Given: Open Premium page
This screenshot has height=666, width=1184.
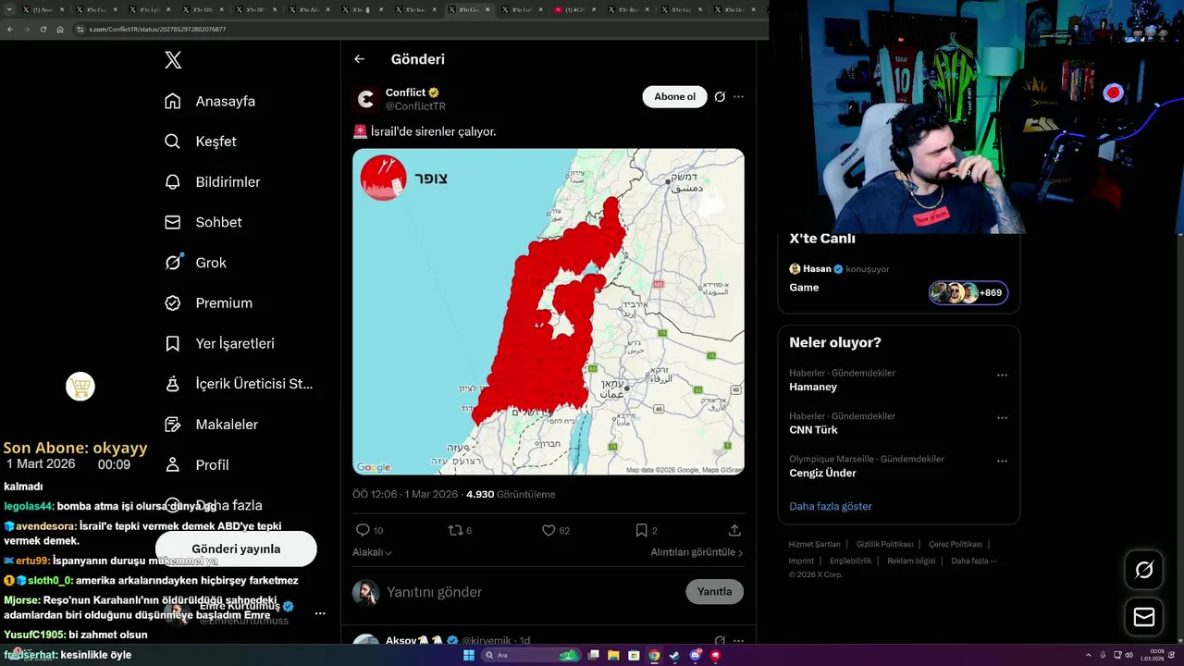Looking at the screenshot, I should (208, 302).
